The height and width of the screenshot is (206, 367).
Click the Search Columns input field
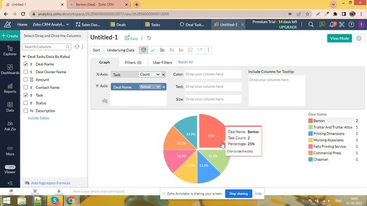click(x=46, y=47)
